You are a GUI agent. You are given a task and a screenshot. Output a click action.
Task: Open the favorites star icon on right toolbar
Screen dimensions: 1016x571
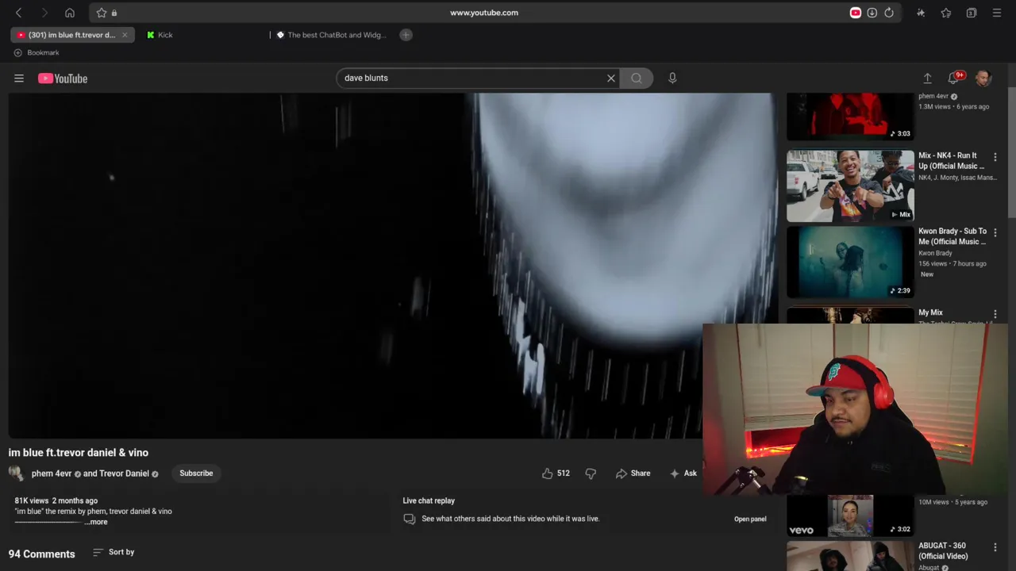[x=946, y=13]
